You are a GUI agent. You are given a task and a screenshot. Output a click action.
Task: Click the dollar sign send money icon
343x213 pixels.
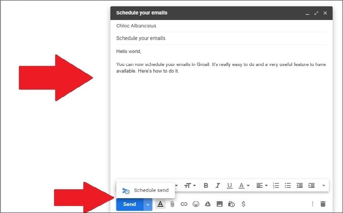243,204
